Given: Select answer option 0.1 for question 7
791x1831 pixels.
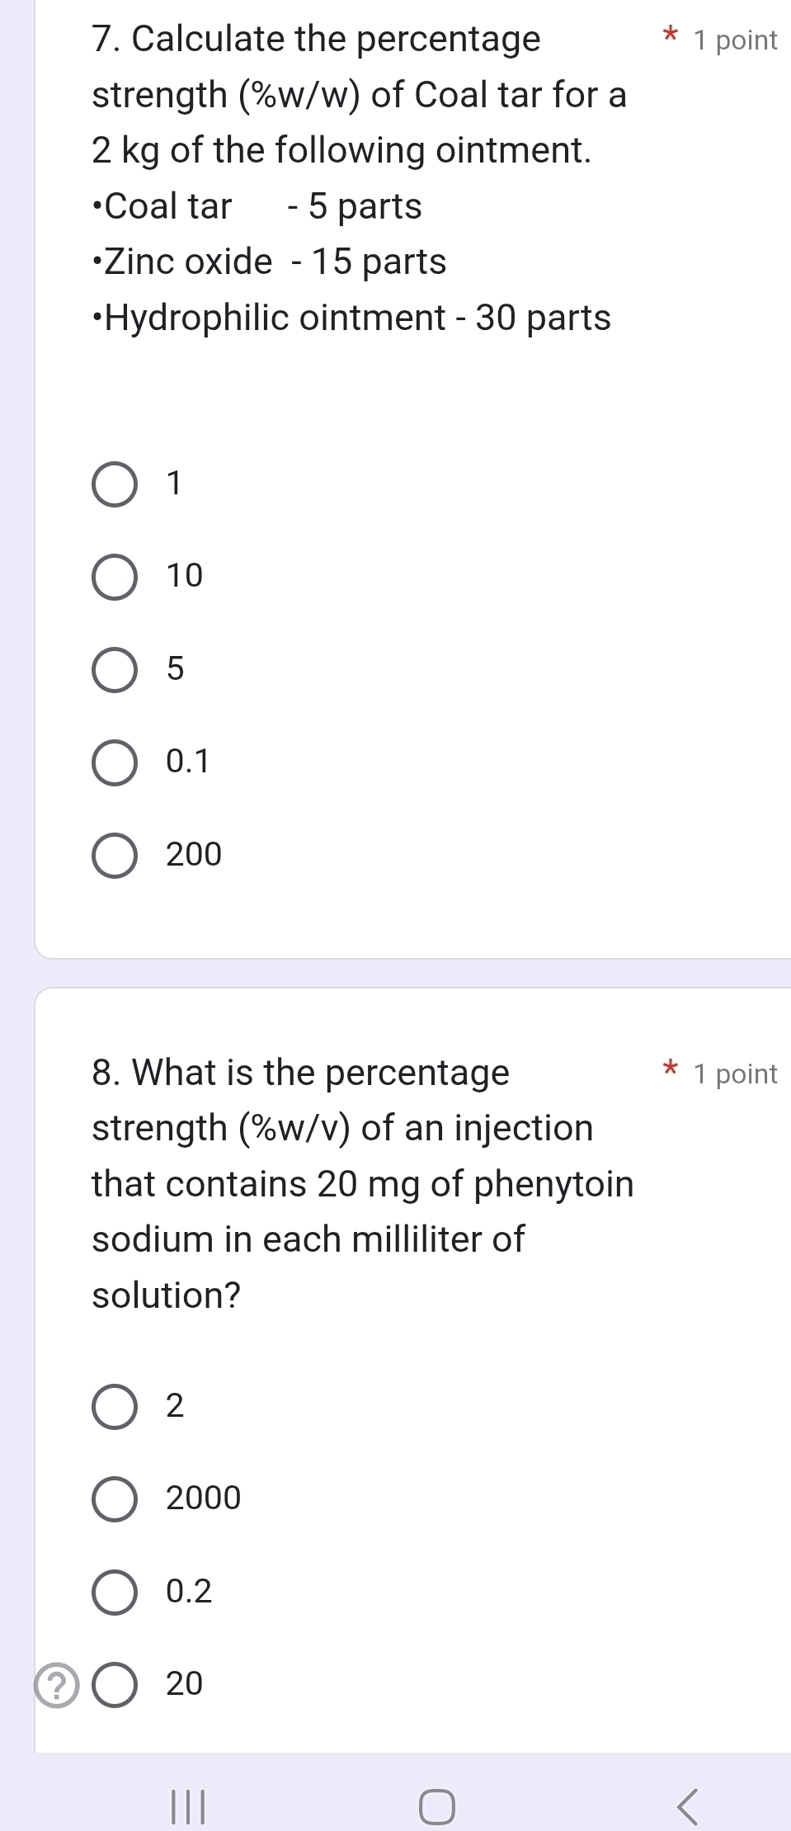Looking at the screenshot, I should pos(115,762).
